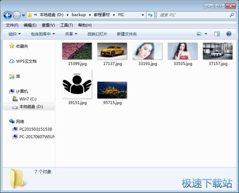Click the 7 个对象 status text
Screen dimensions: 239x193
point(43,172)
